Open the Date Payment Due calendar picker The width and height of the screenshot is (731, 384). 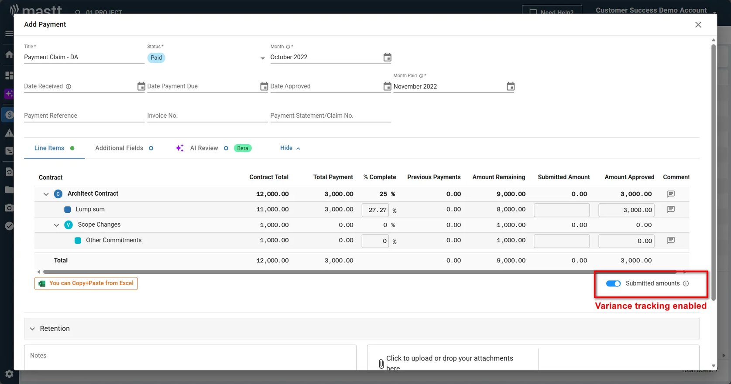tap(264, 86)
